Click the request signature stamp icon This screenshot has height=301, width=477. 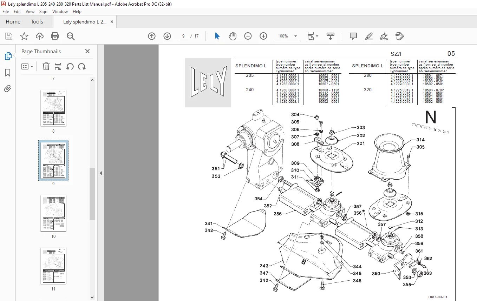tap(399, 36)
